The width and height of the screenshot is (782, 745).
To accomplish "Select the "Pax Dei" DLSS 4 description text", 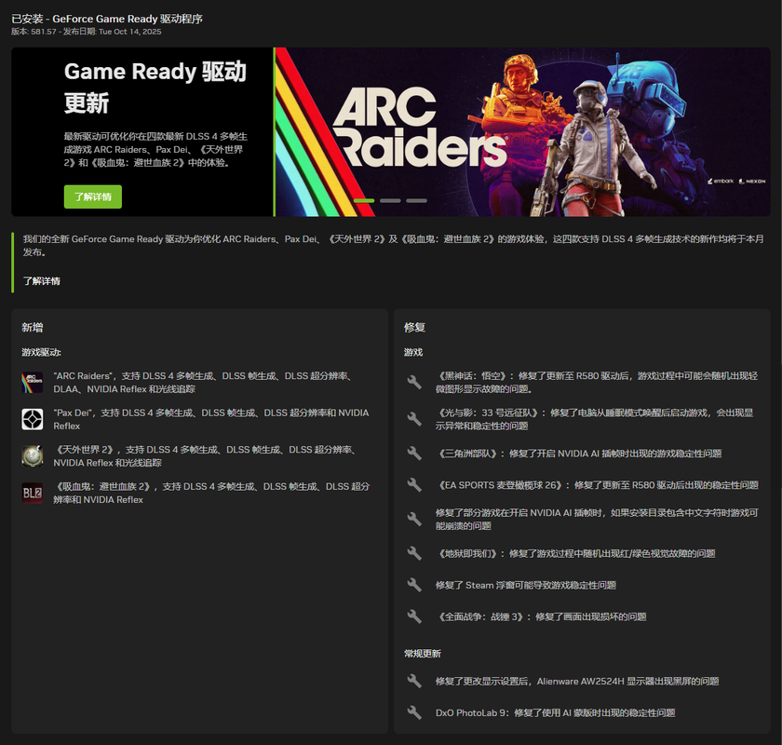I will 211,419.
